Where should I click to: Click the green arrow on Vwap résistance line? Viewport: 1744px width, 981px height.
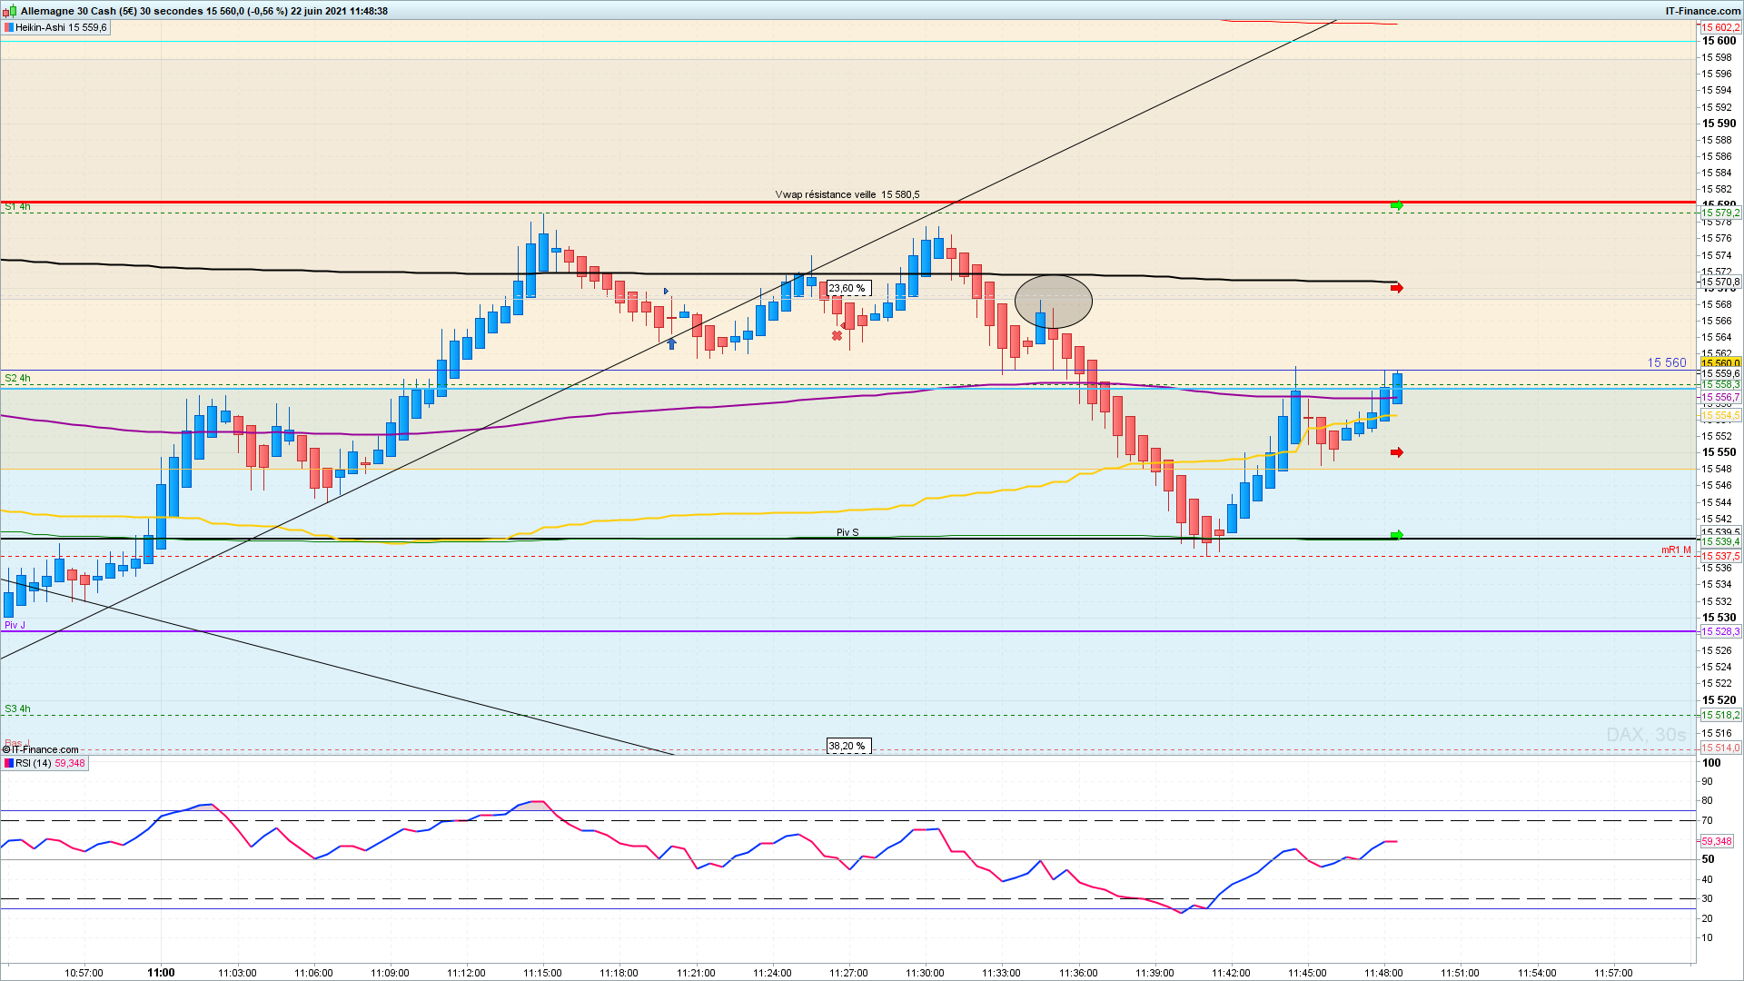point(1397,206)
